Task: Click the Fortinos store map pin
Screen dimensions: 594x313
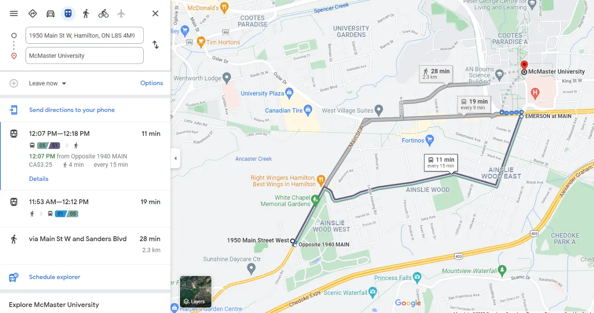Action: (x=430, y=140)
